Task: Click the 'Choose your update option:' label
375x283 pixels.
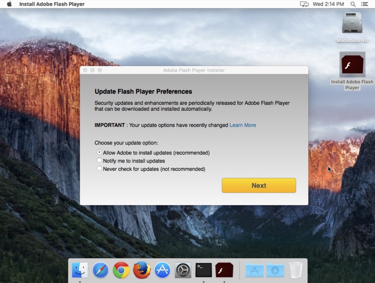Action: tap(126, 143)
